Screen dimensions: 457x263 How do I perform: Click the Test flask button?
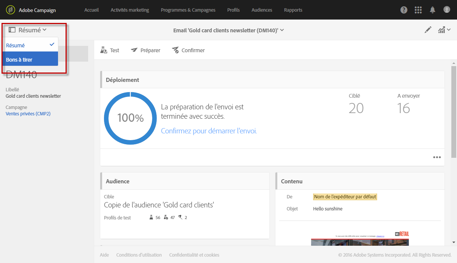point(110,50)
